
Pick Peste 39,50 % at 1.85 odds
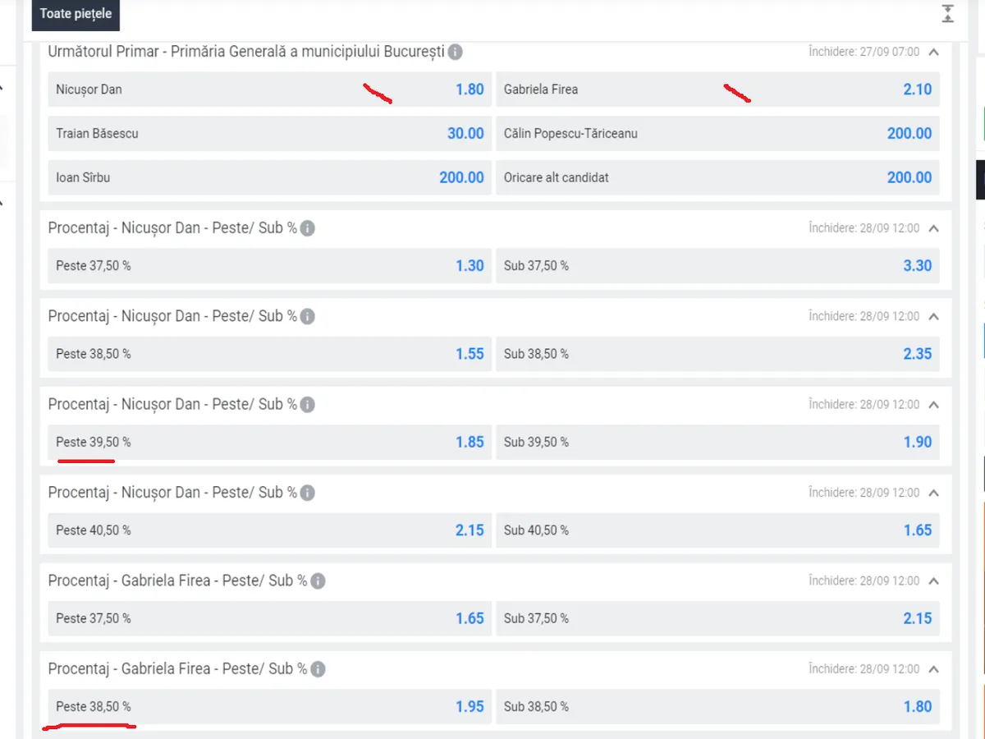(x=269, y=442)
